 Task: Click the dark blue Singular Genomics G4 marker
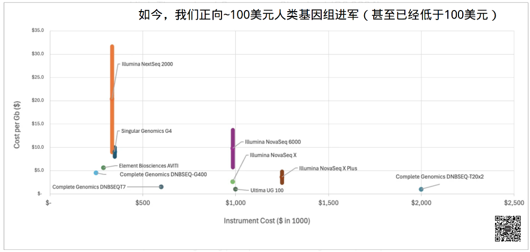pos(115,152)
